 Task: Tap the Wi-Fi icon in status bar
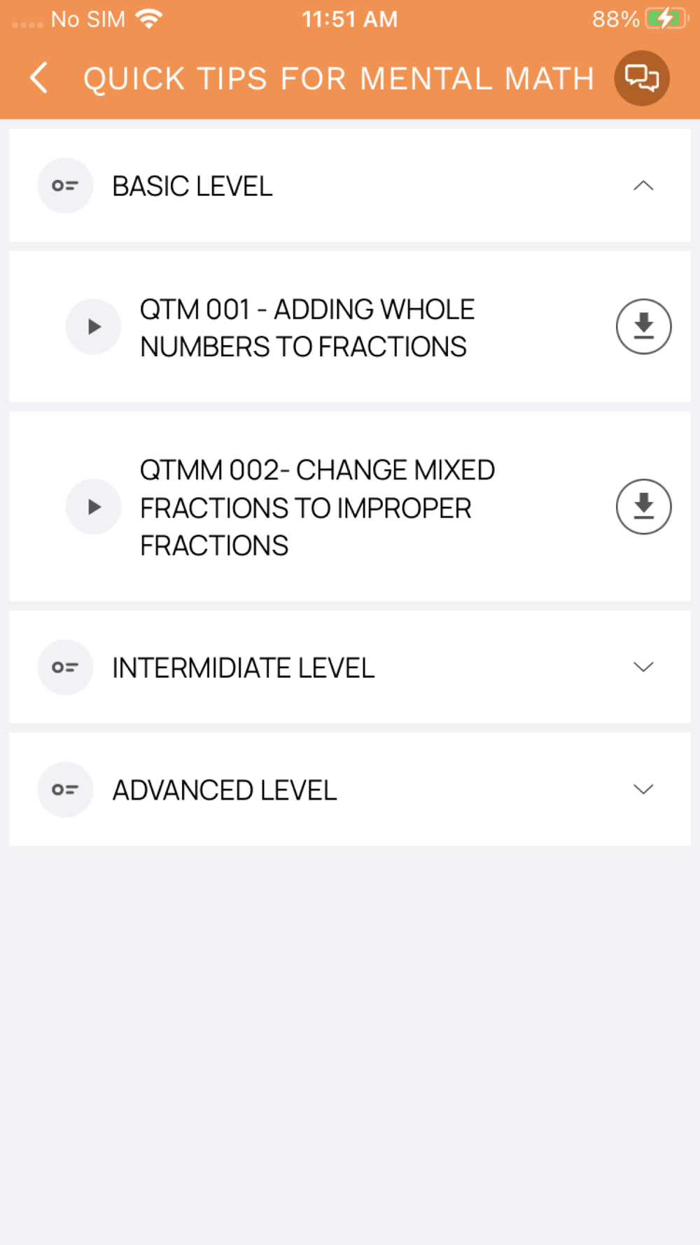[x=148, y=19]
